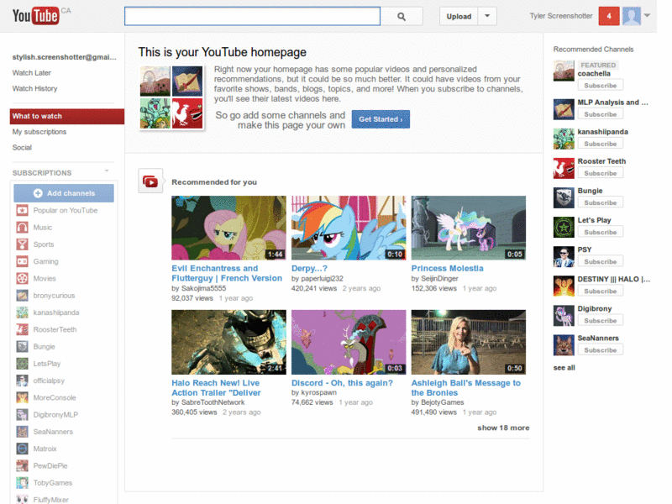Click see all recommended channels link
The width and height of the screenshot is (672, 504).
pos(564,368)
